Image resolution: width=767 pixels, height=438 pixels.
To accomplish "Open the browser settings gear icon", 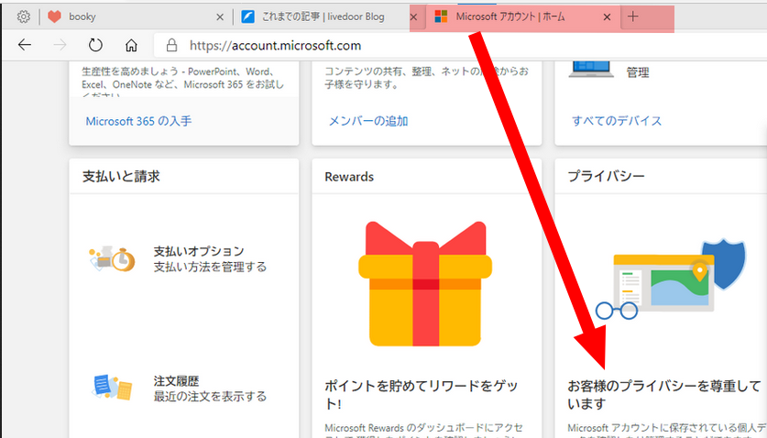I will tap(23, 16).
